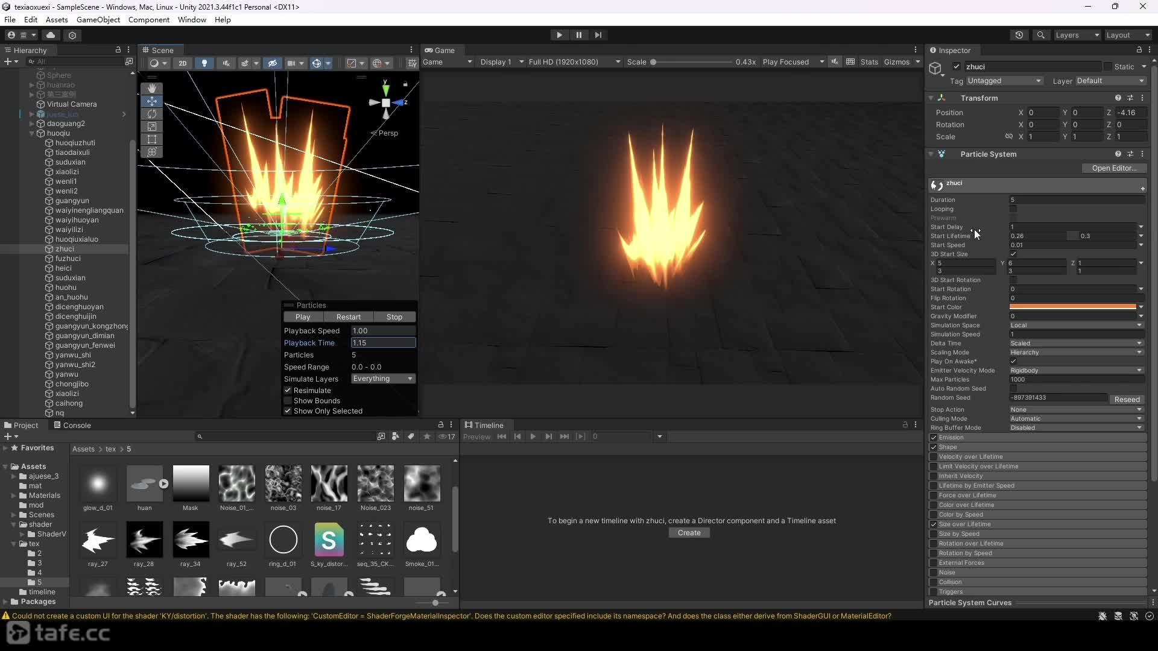Open Transform preset settings icon
Screen dimensions: 1158x651
[x=1130, y=98]
